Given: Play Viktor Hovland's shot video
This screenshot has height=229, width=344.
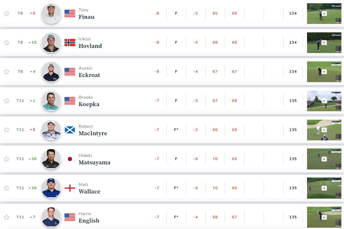Looking at the screenshot, I should point(324,43).
